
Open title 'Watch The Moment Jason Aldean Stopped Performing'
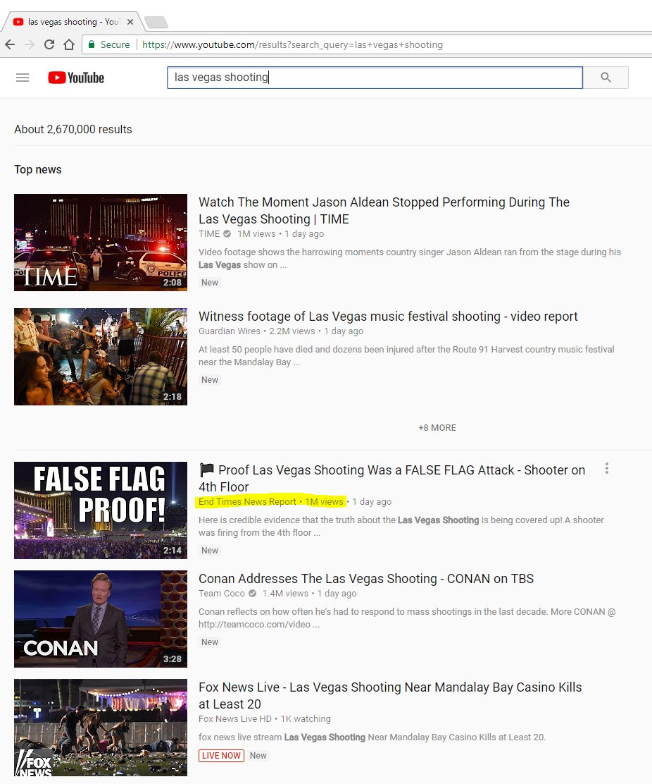[x=384, y=211]
